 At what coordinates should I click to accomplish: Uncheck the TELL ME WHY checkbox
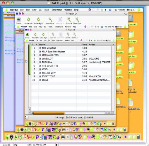40,73
